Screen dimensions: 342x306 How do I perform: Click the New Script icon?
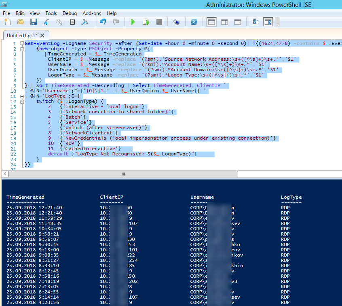point(7,22)
